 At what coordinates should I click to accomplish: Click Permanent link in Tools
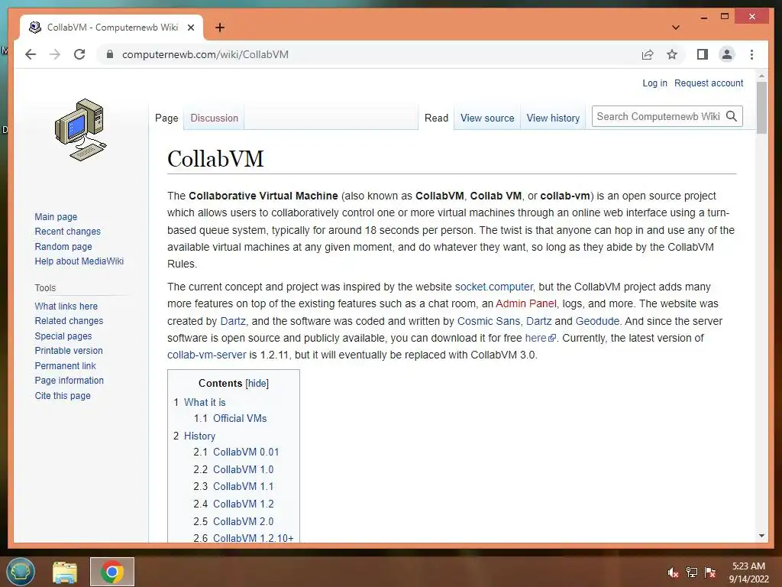pos(65,365)
